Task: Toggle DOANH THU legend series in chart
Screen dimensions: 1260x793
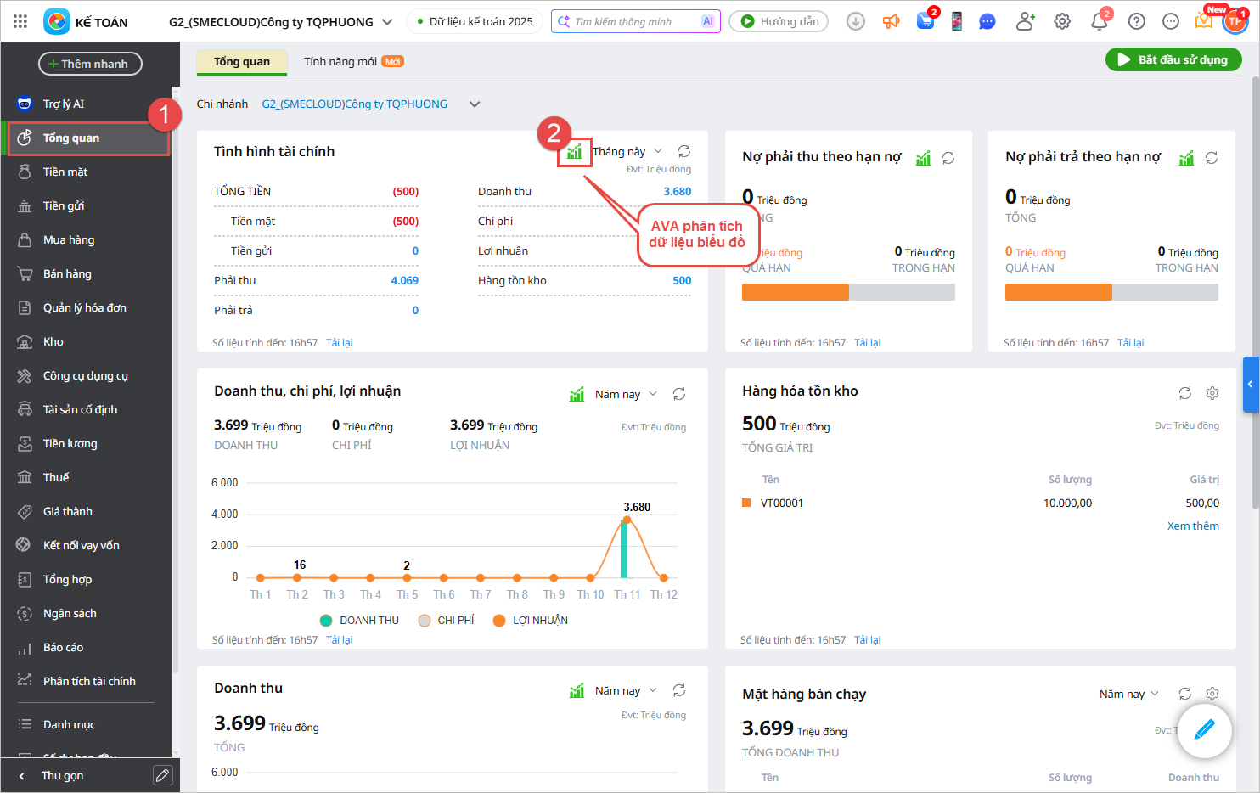Action: 359,621
